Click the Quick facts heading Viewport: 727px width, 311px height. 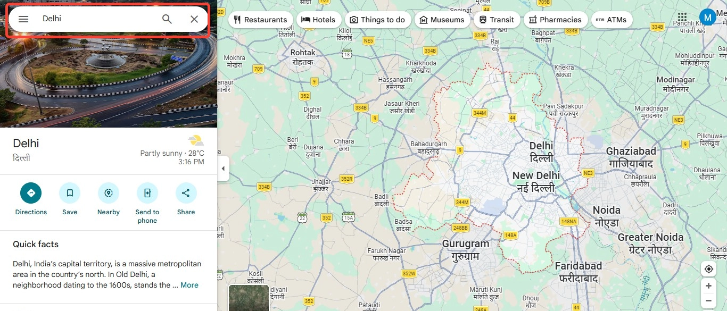(36, 244)
